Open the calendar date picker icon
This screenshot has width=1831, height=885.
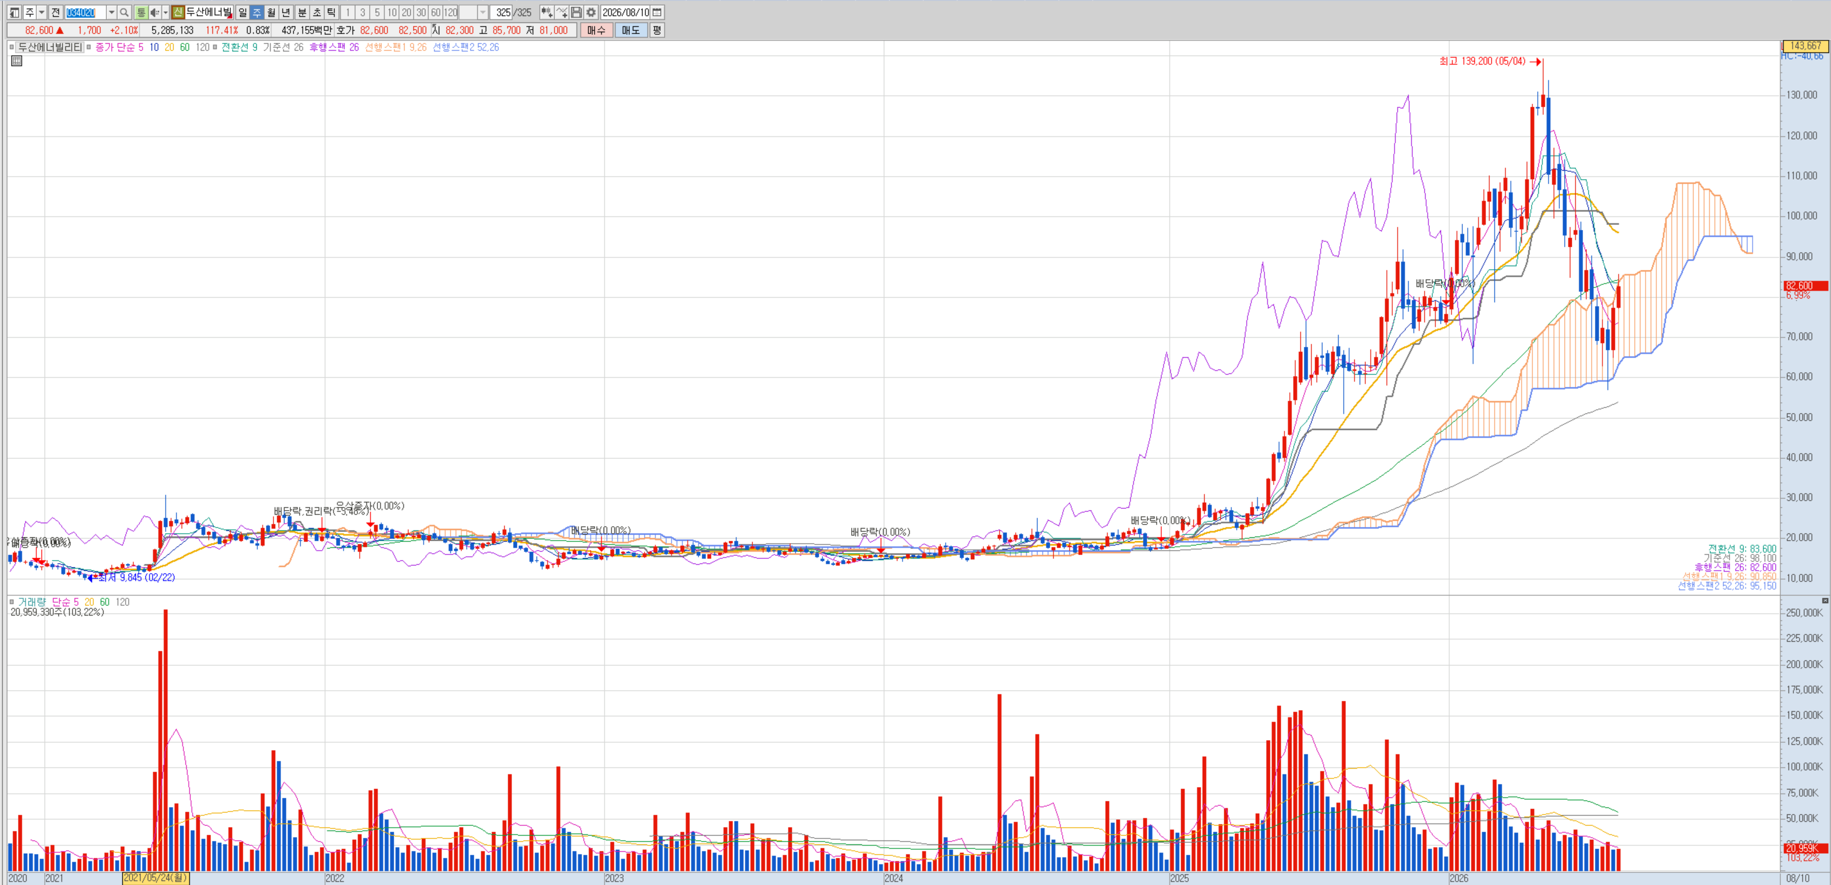[x=658, y=12]
